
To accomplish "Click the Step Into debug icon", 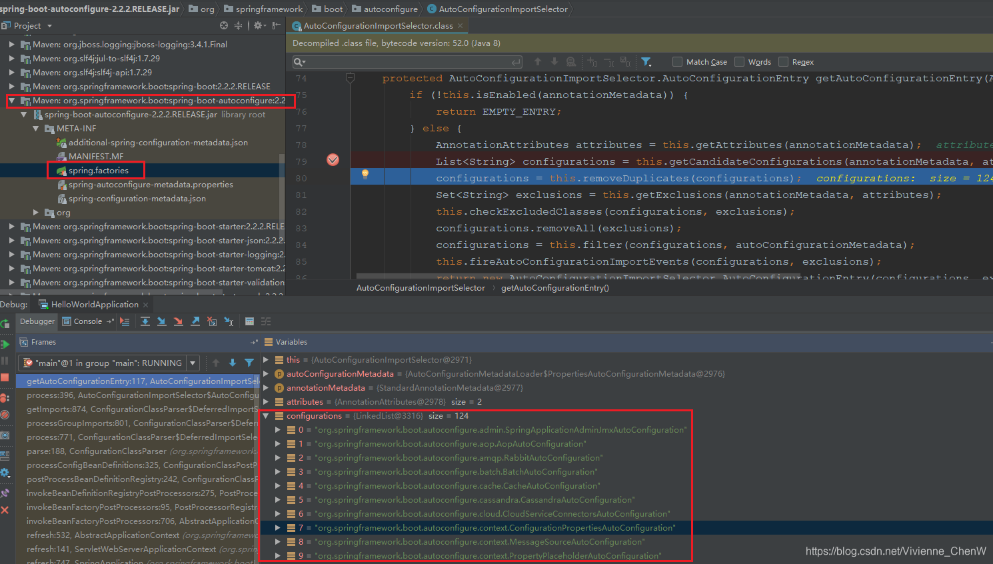I will click(161, 321).
